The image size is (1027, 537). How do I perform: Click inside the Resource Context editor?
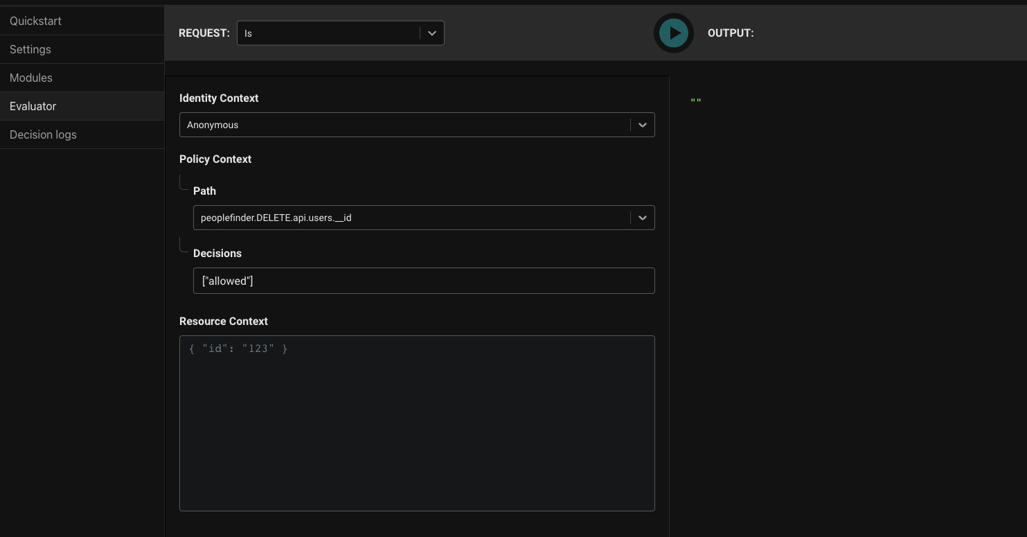(417, 423)
